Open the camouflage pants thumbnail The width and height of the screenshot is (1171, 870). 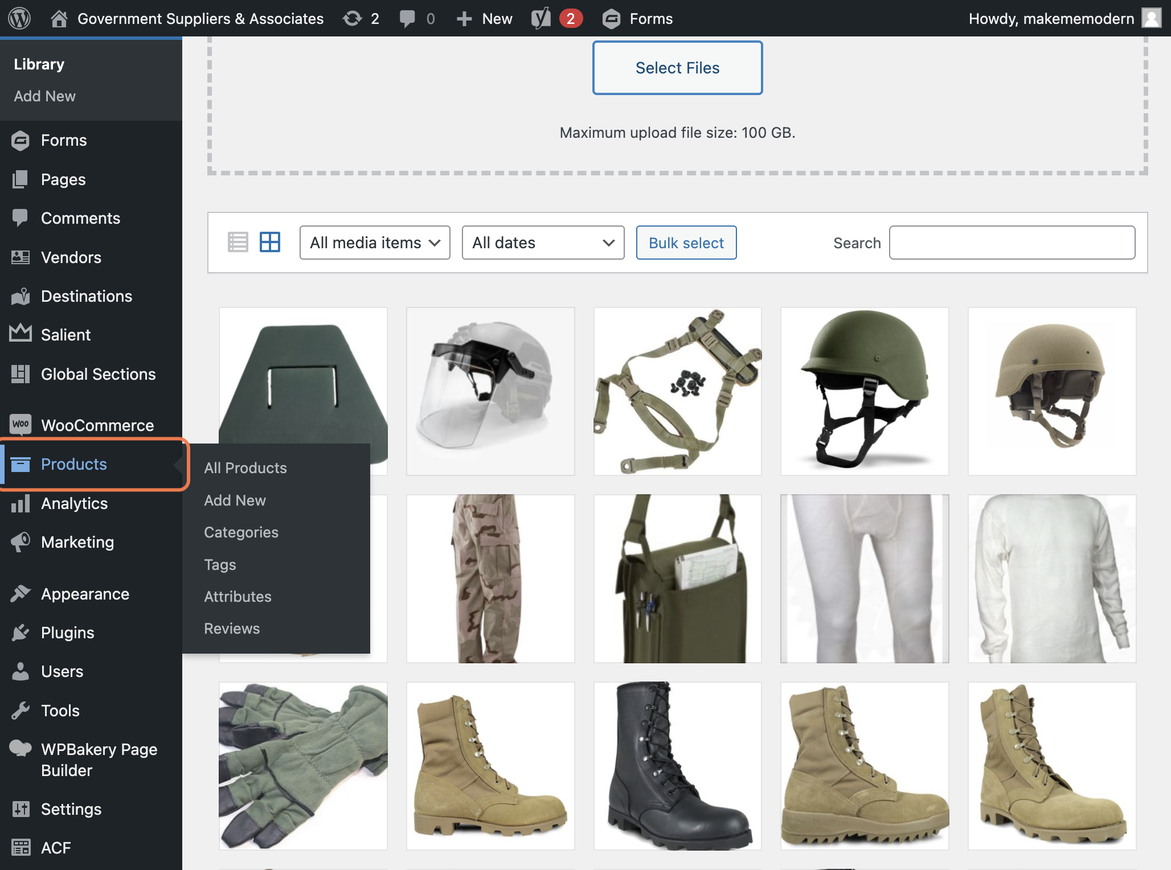pyautogui.click(x=490, y=578)
